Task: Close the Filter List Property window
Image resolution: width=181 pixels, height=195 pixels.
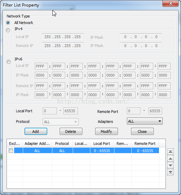Action: [x=170, y=3]
